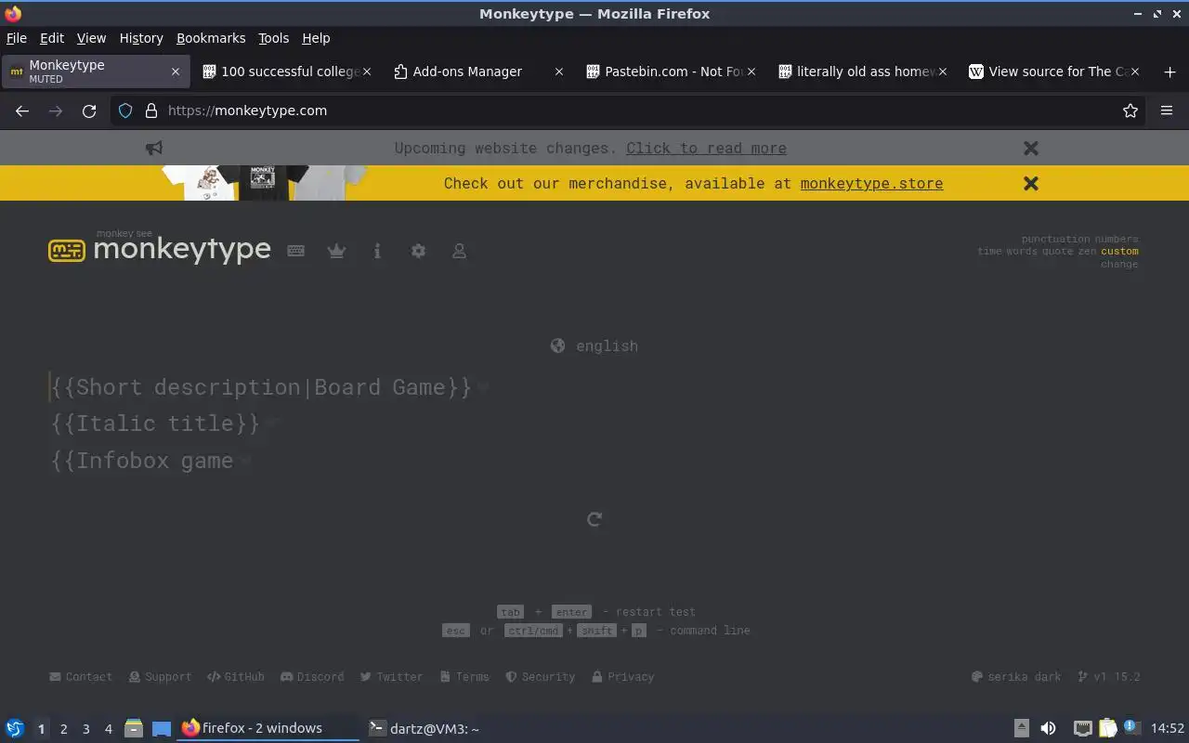The height and width of the screenshot is (743, 1189).
Task: Open a new browser tab
Action: coord(1169,72)
